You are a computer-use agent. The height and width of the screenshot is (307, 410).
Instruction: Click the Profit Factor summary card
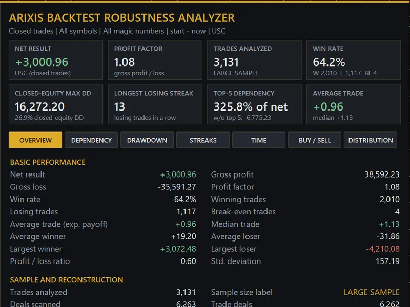click(x=155, y=60)
